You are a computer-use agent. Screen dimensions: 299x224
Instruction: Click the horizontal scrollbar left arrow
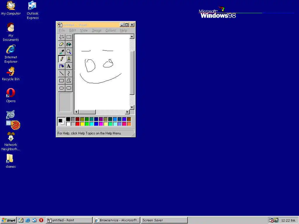click(x=77, y=112)
